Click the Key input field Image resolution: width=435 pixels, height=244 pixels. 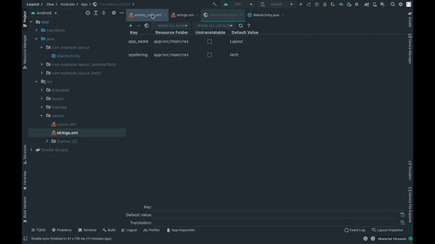click(x=279, y=207)
